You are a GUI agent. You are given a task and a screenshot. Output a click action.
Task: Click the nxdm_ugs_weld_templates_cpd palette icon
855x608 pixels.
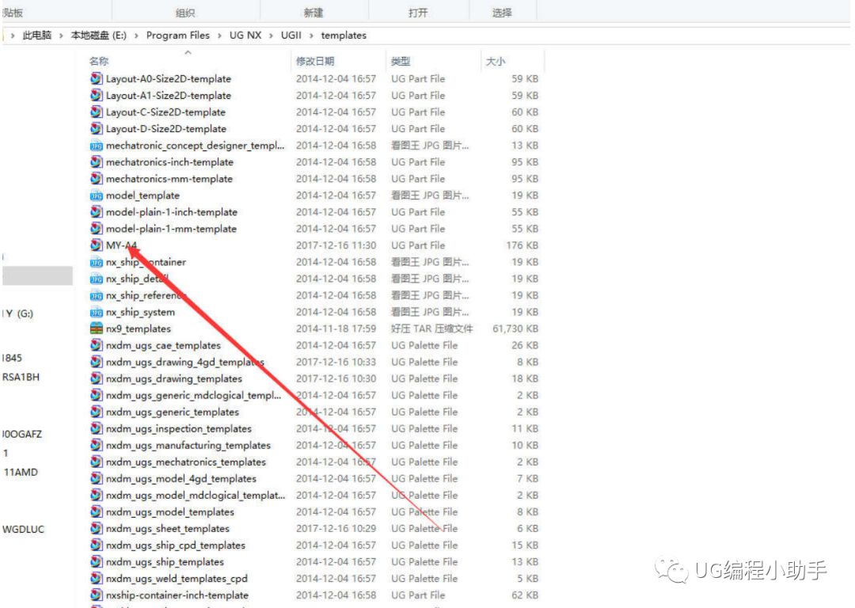(x=96, y=578)
